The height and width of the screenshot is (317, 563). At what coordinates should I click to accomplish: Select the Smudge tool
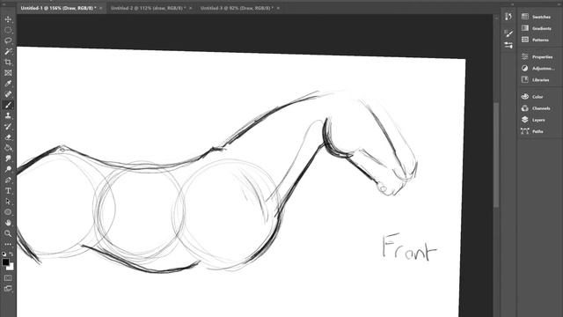[8, 158]
